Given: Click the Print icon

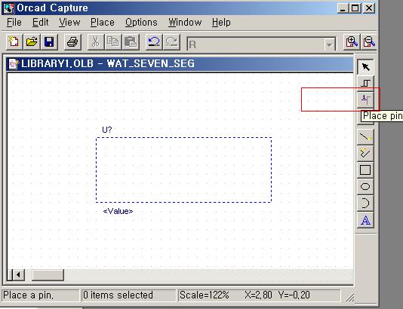Looking at the screenshot, I should click(x=72, y=42).
